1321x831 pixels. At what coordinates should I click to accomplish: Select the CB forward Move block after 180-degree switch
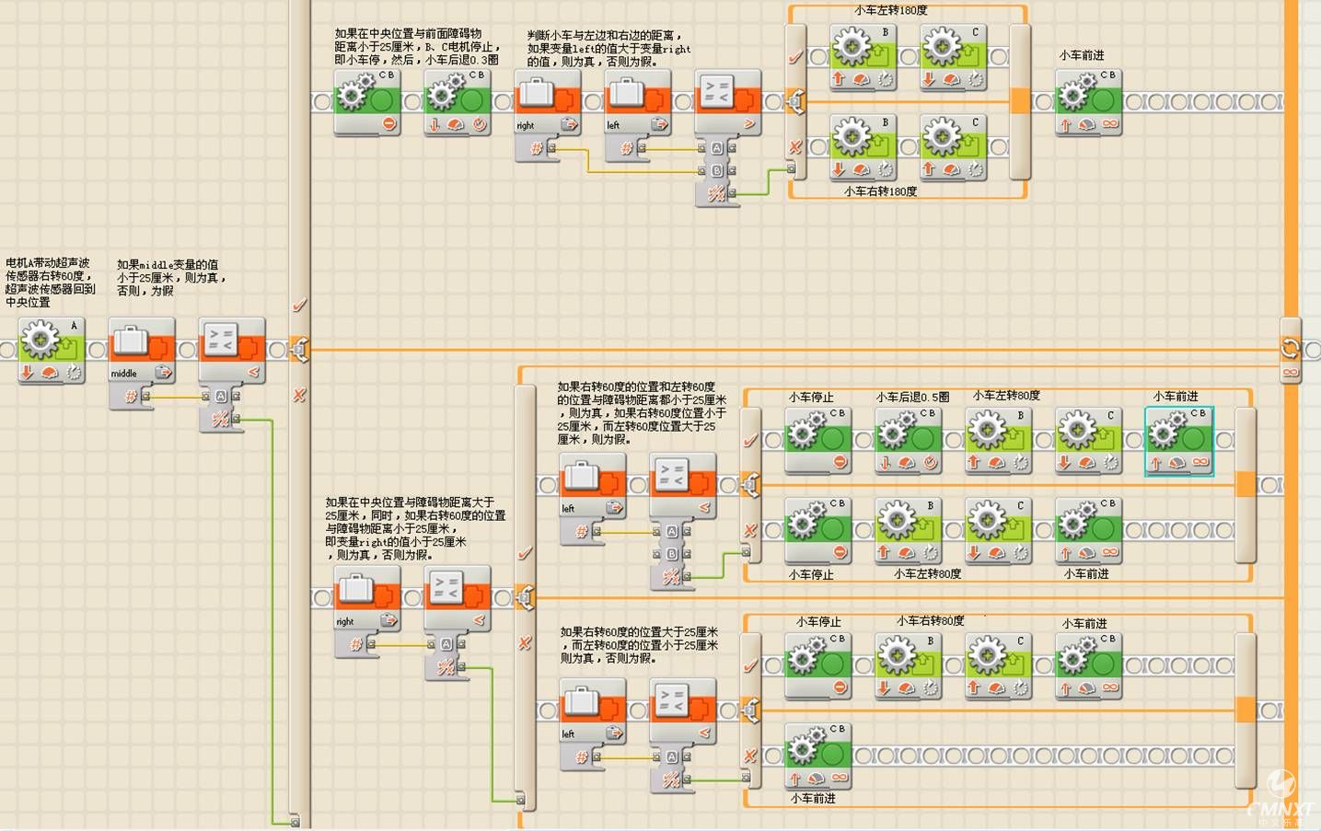[1089, 102]
